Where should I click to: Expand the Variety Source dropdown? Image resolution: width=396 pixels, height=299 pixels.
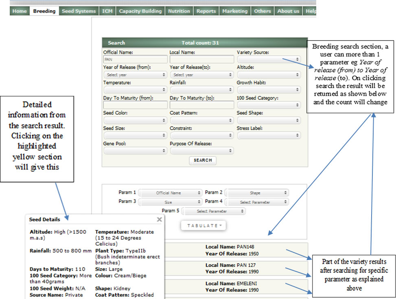(269, 59)
